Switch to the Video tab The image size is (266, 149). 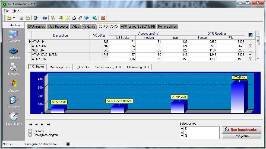(x=75, y=27)
